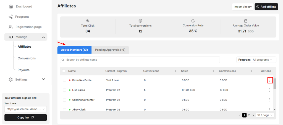Sort table by Conversions column arrows
Viewport: 283px width, 125px height.
(x=175, y=71)
